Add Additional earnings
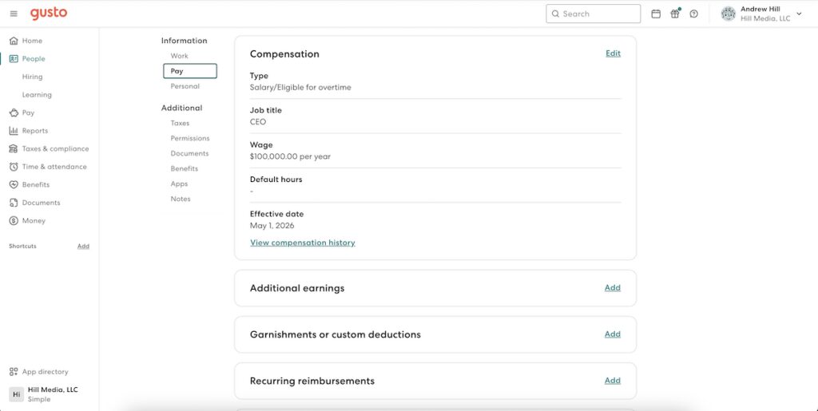 point(613,287)
